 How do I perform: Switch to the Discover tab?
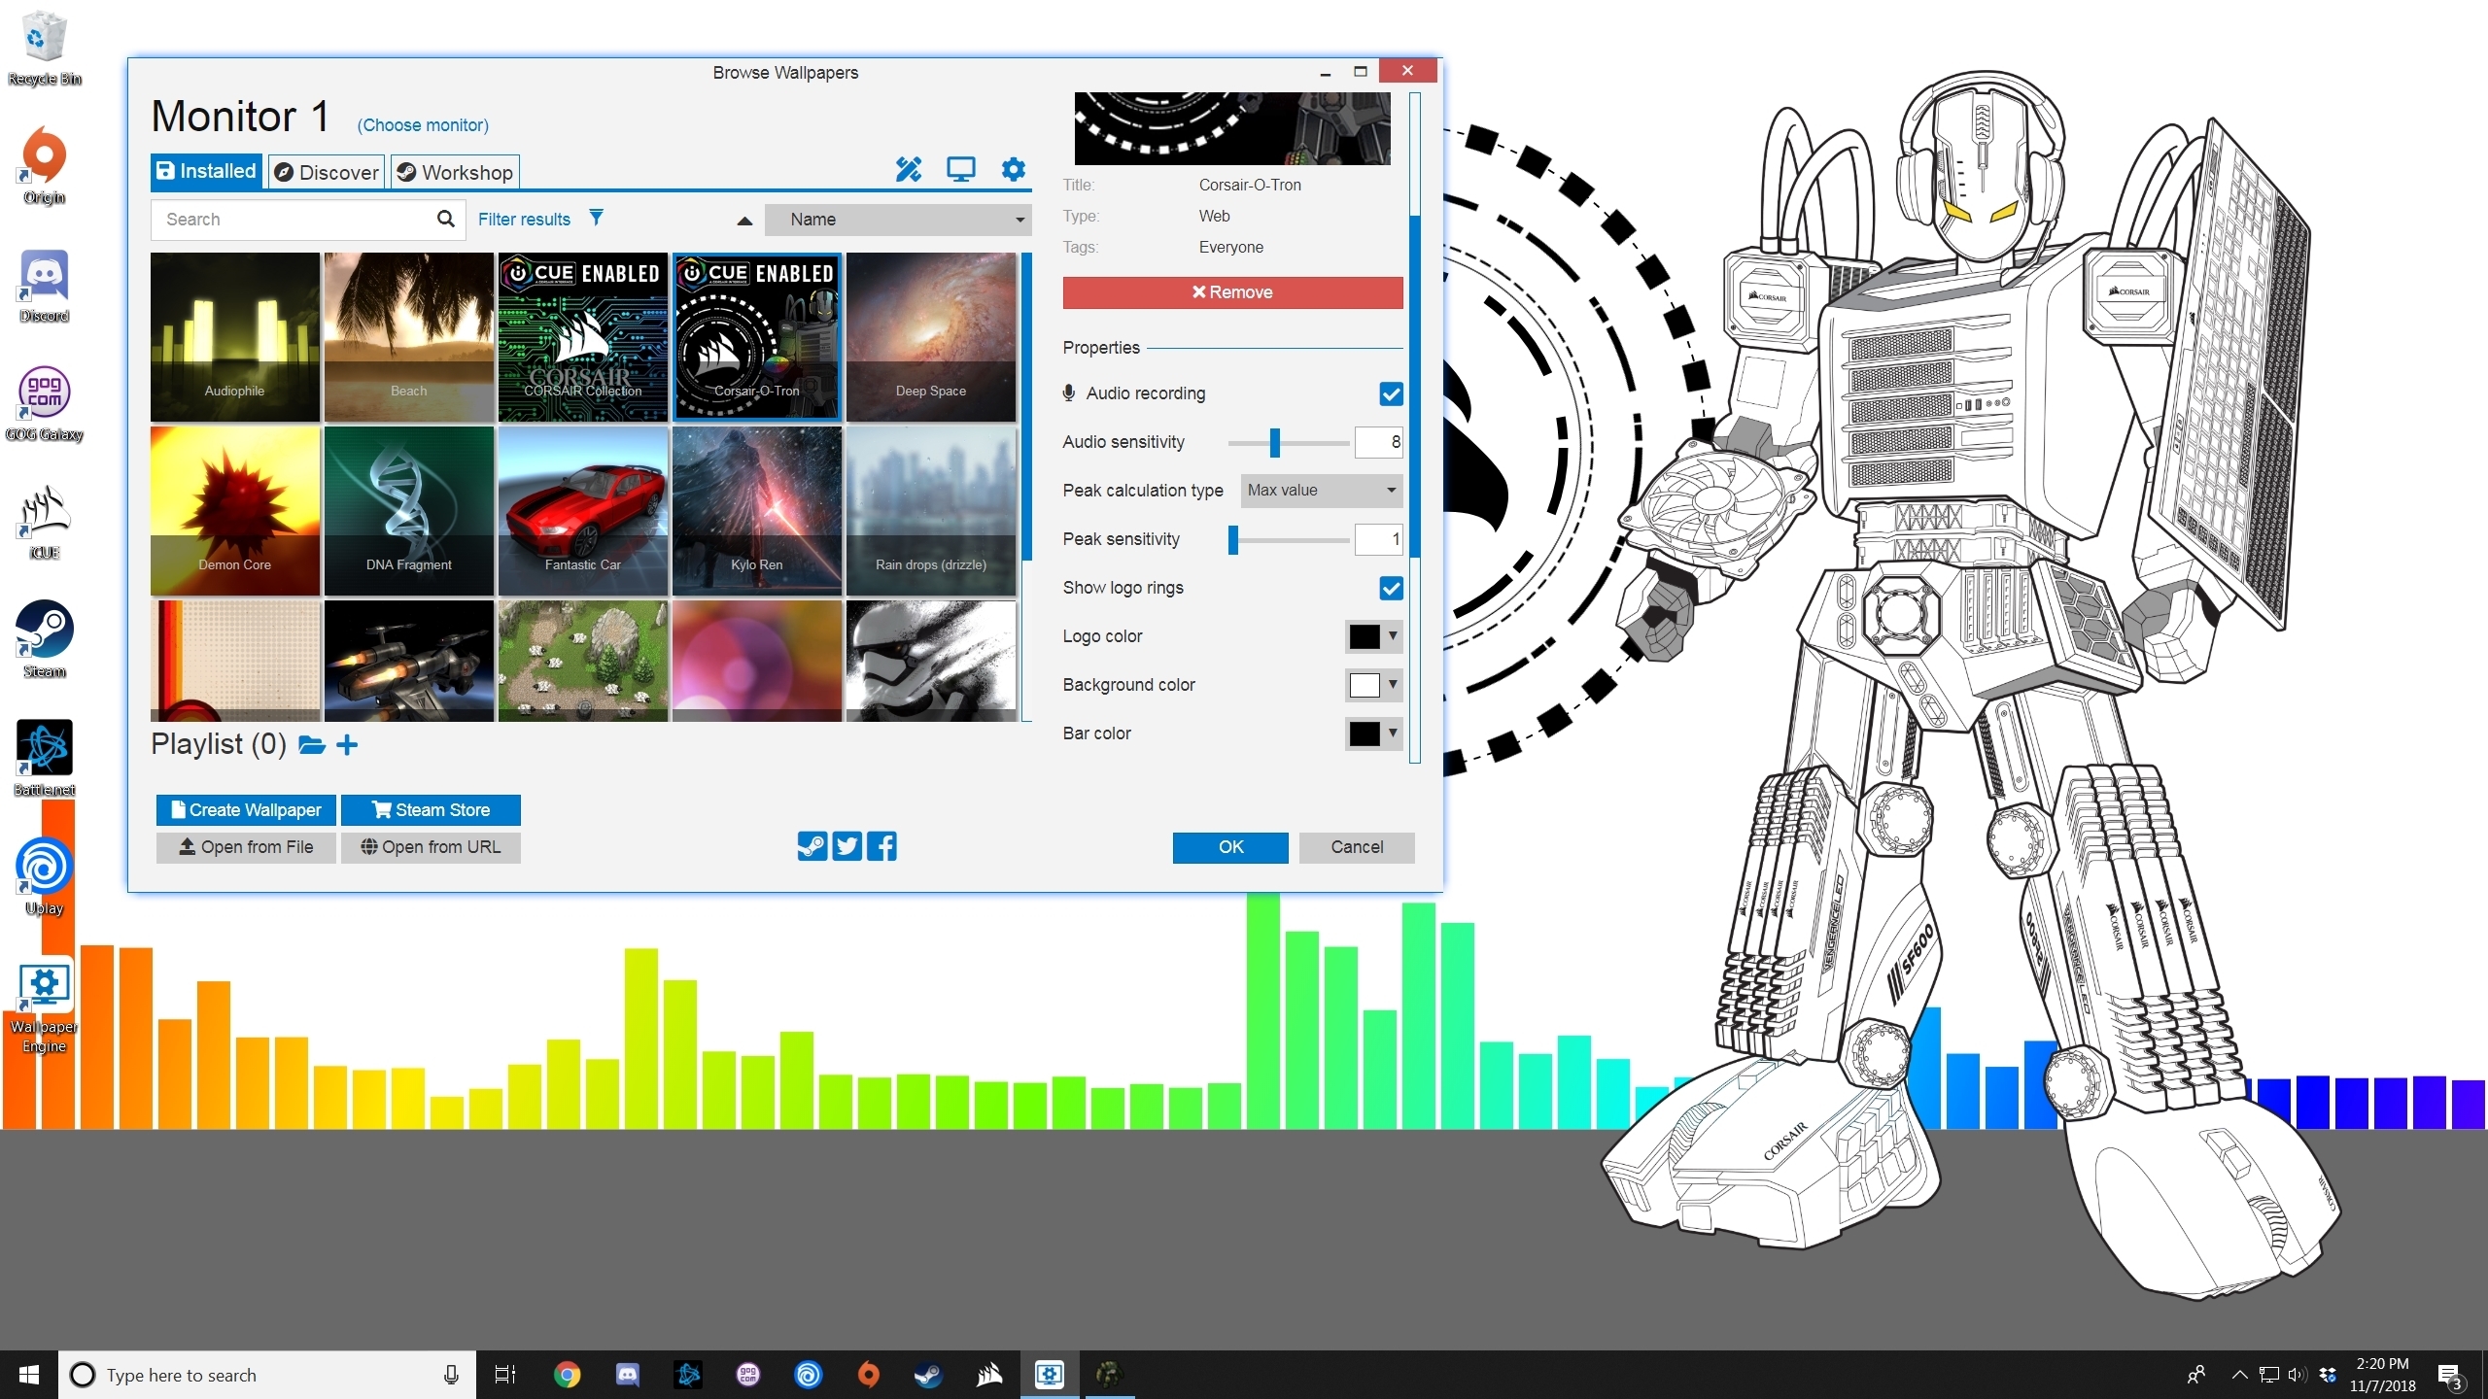pos(327,172)
